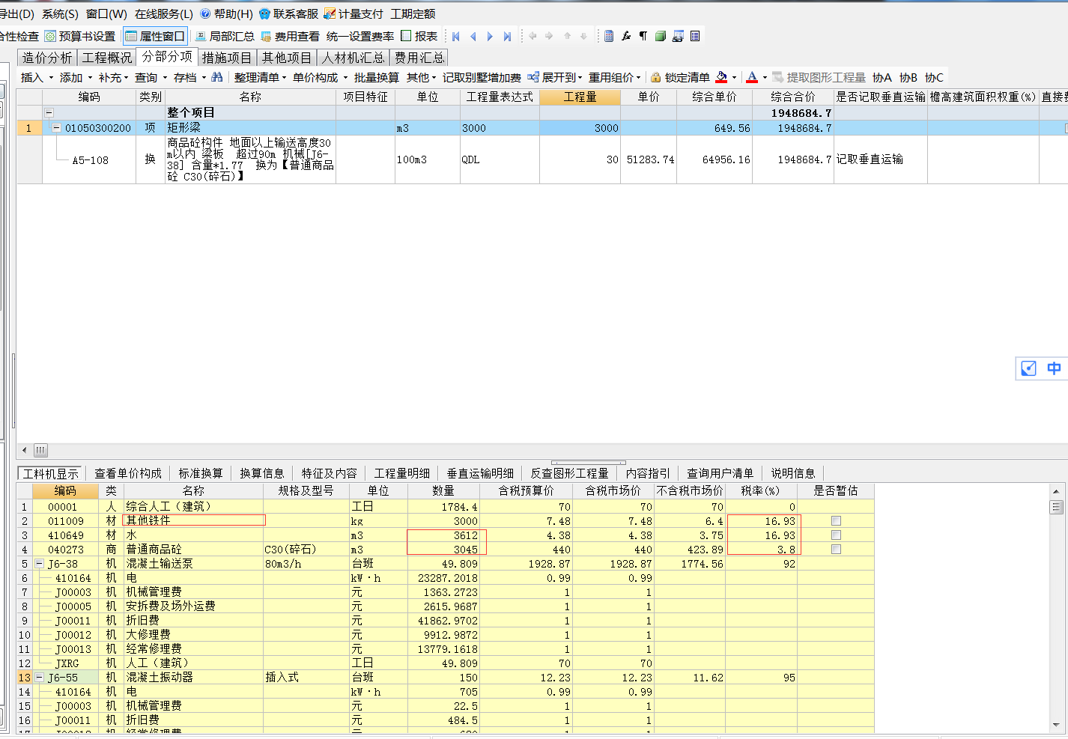Click 统一设置费率 button
Image resolution: width=1068 pixels, height=739 pixels.
pyautogui.click(x=360, y=36)
